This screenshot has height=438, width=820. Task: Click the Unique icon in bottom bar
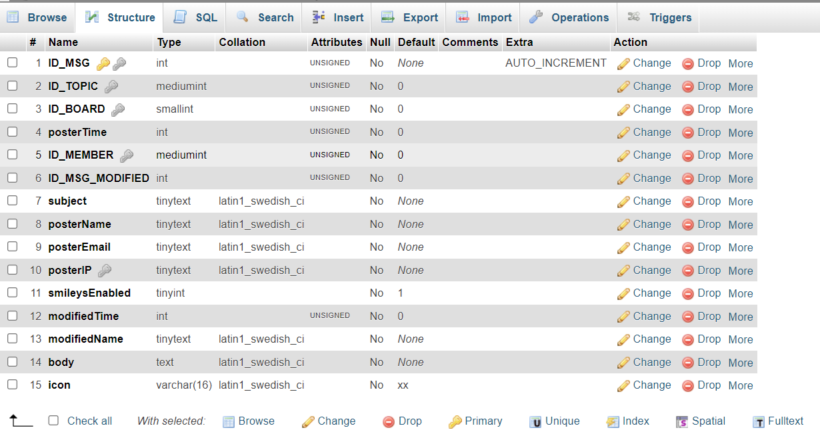(x=535, y=421)
